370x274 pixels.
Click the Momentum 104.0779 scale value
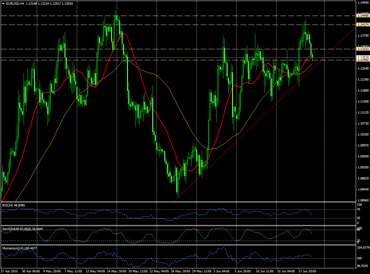pyautogui.click(x=362, y=248)
